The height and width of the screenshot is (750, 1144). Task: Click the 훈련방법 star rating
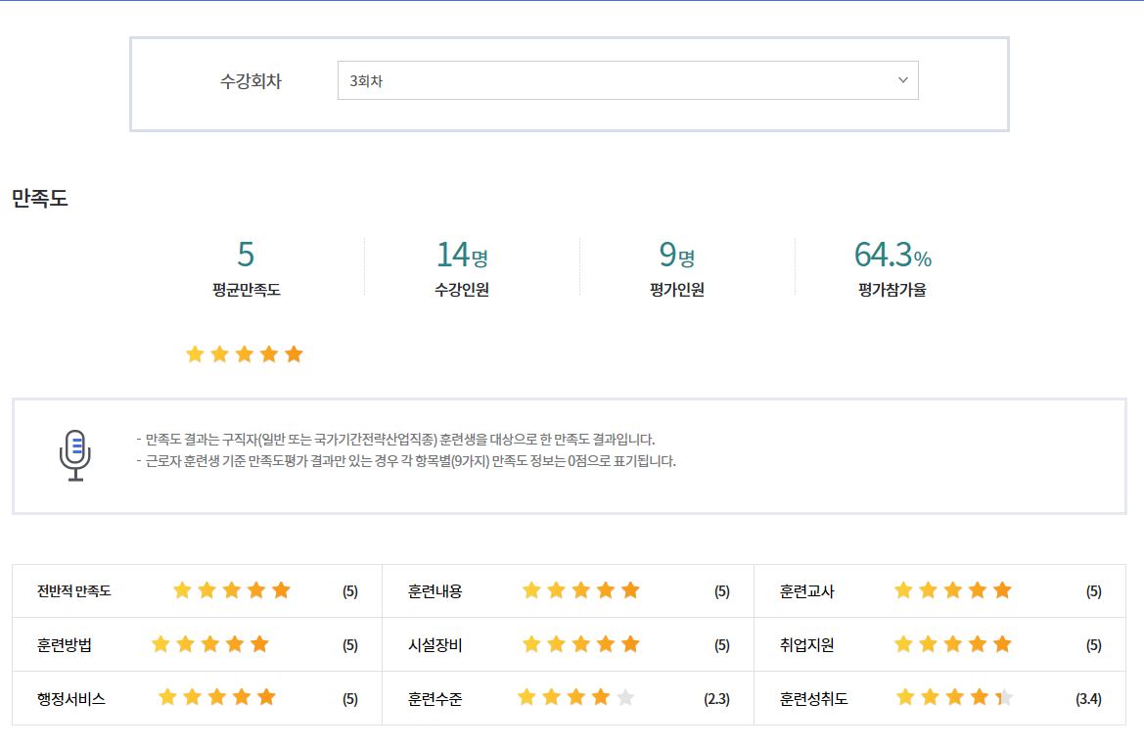click(x=210, y=644)
